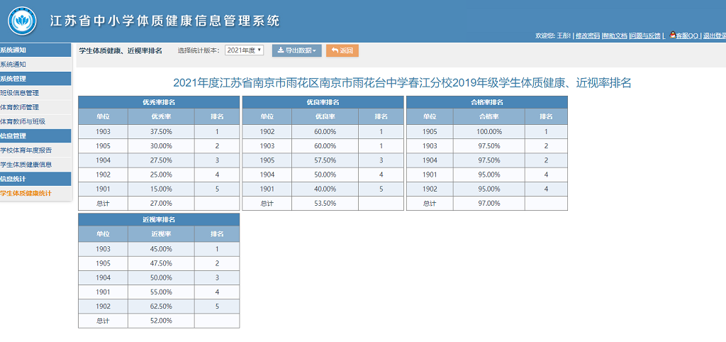Click the page title 学生体质健康、近视率排名 label

pyautogui.click(x=121, y=50)
